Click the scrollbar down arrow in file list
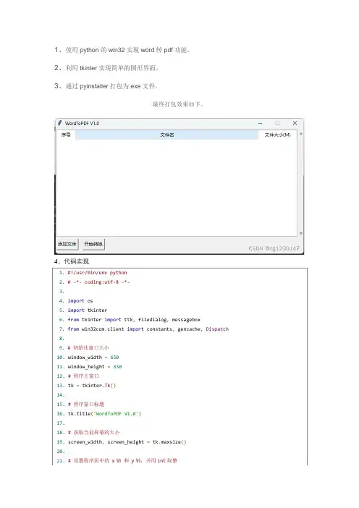The height and width of the screenshot is (508, 359). pos(300,233)
